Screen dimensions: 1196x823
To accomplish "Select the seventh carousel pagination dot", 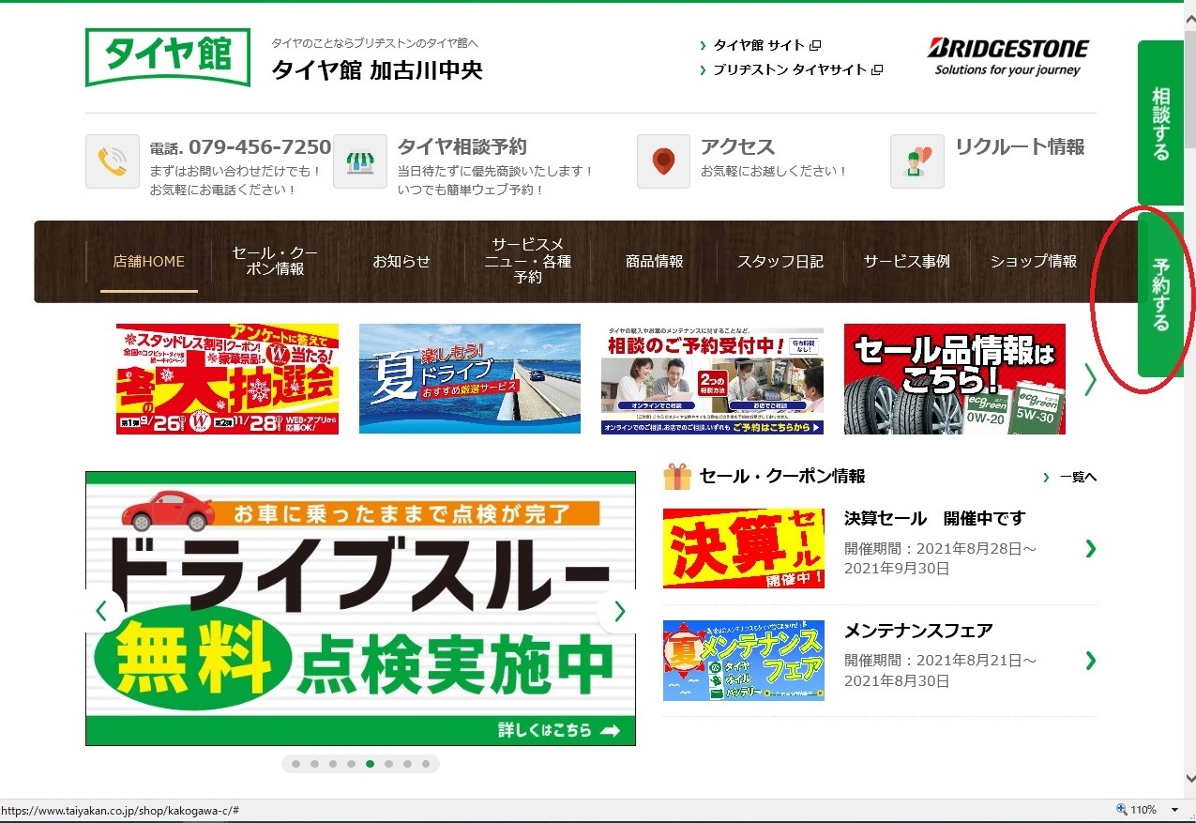I will point(407,764).
